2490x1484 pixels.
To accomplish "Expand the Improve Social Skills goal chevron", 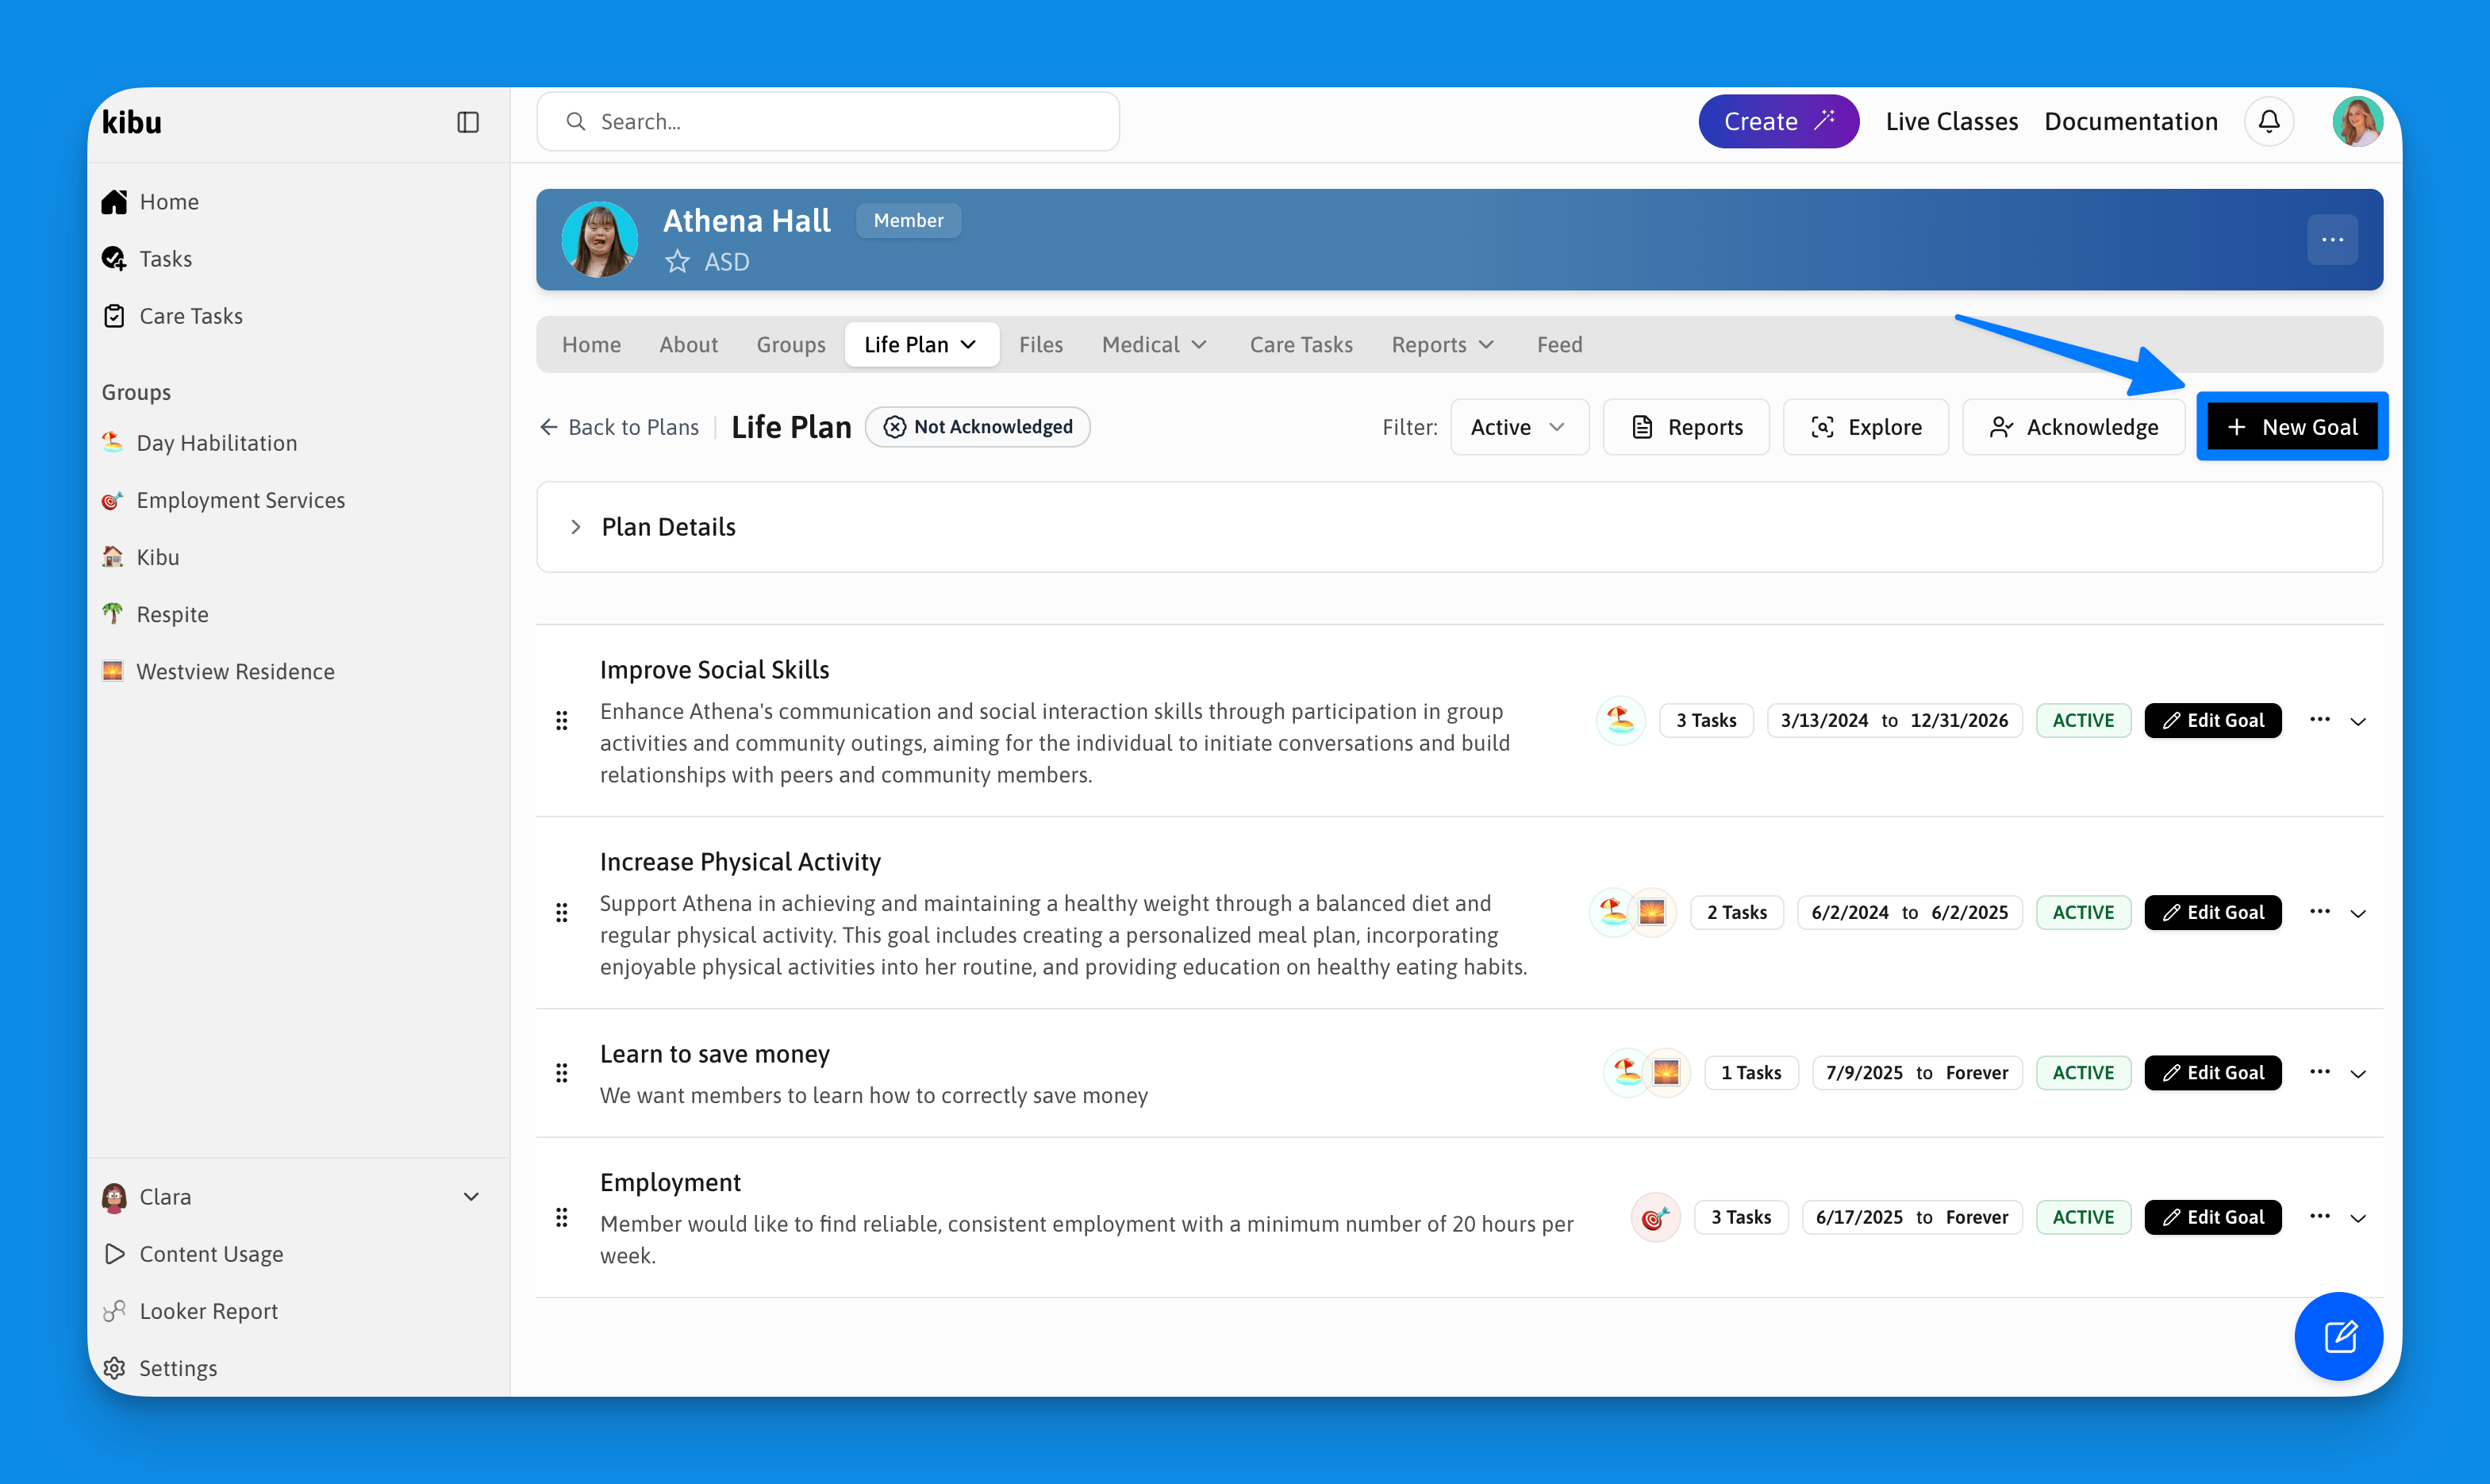I will click(x=2358, y=721).
